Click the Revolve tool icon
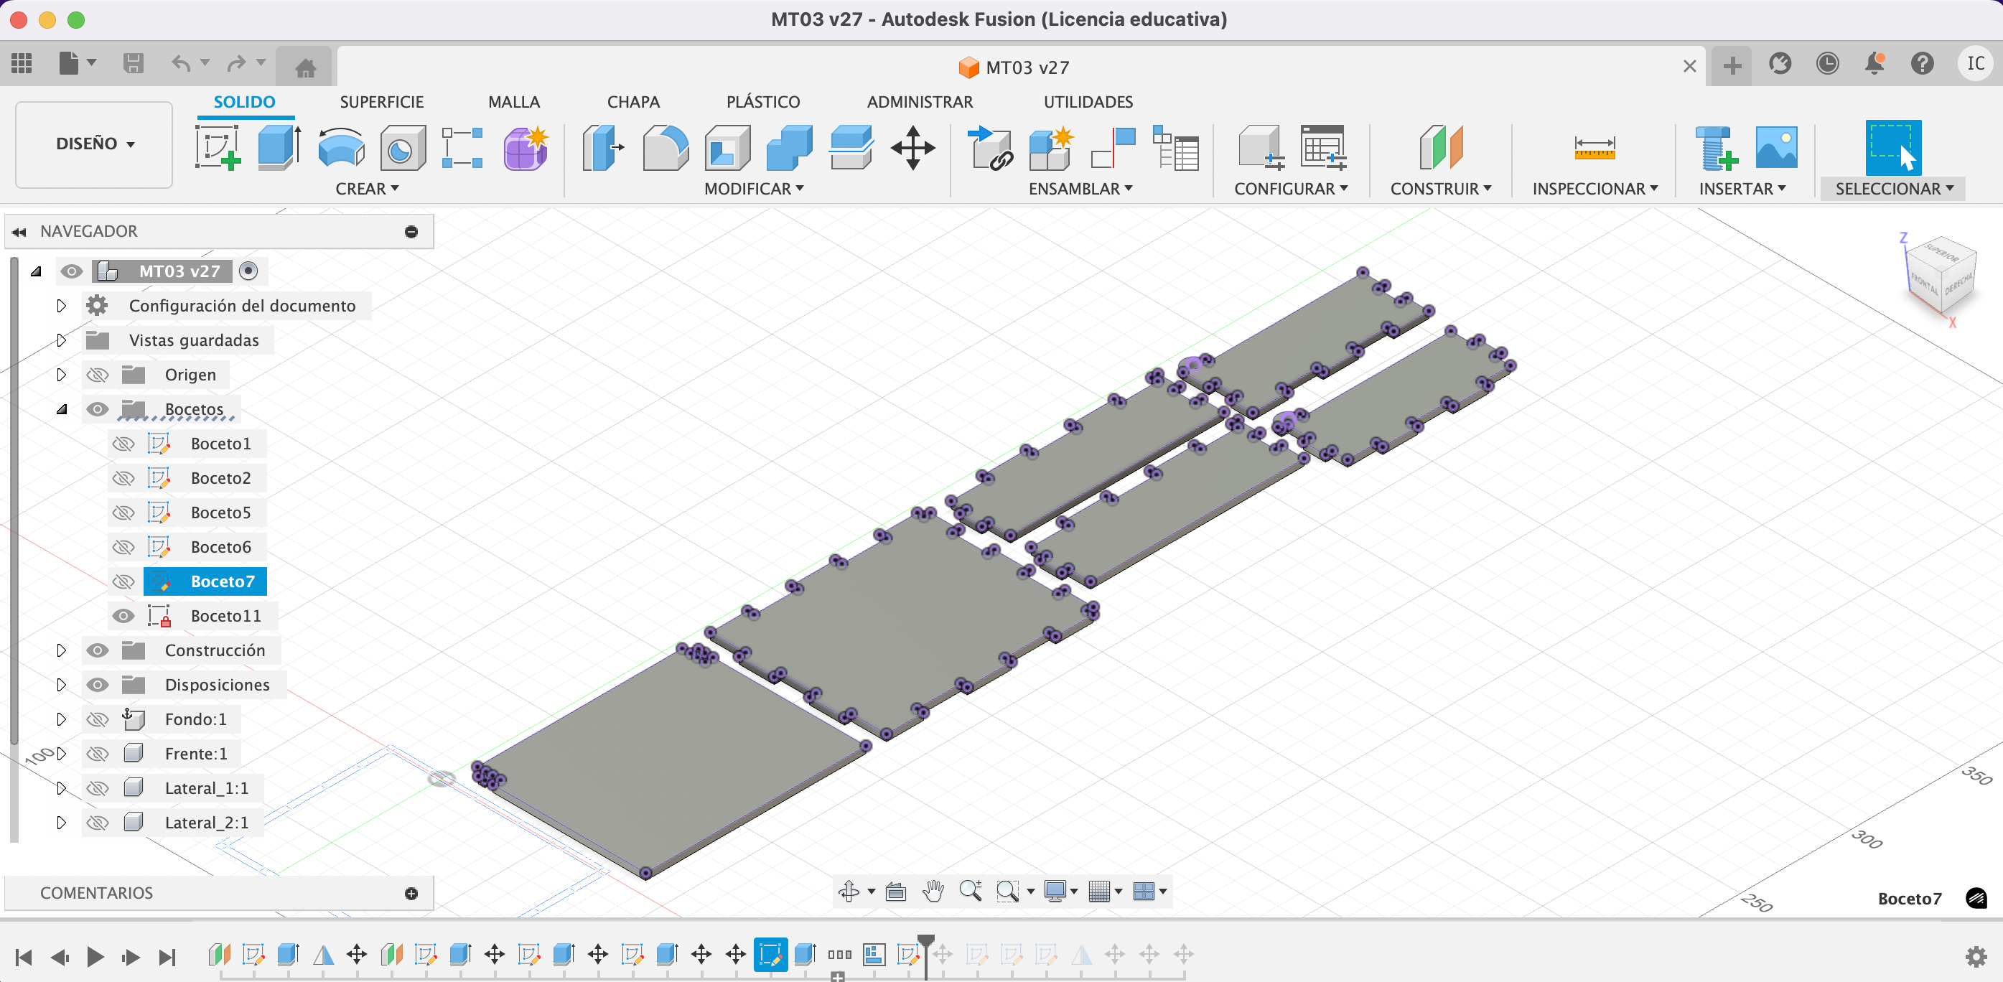Viewport: 2003px width, 982px height. click(x=340, y=147)
